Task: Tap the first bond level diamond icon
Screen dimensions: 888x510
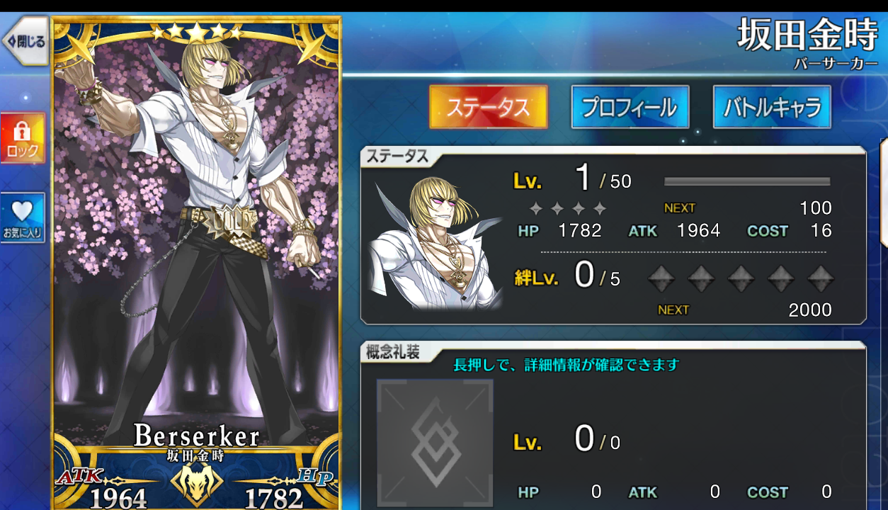Action: click(662, 278)
